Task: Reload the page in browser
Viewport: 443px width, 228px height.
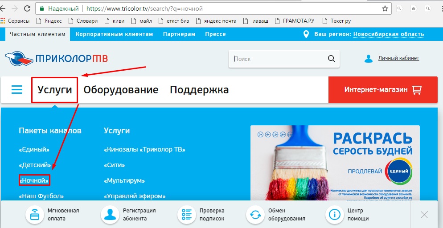Action: tap(27, 8)
